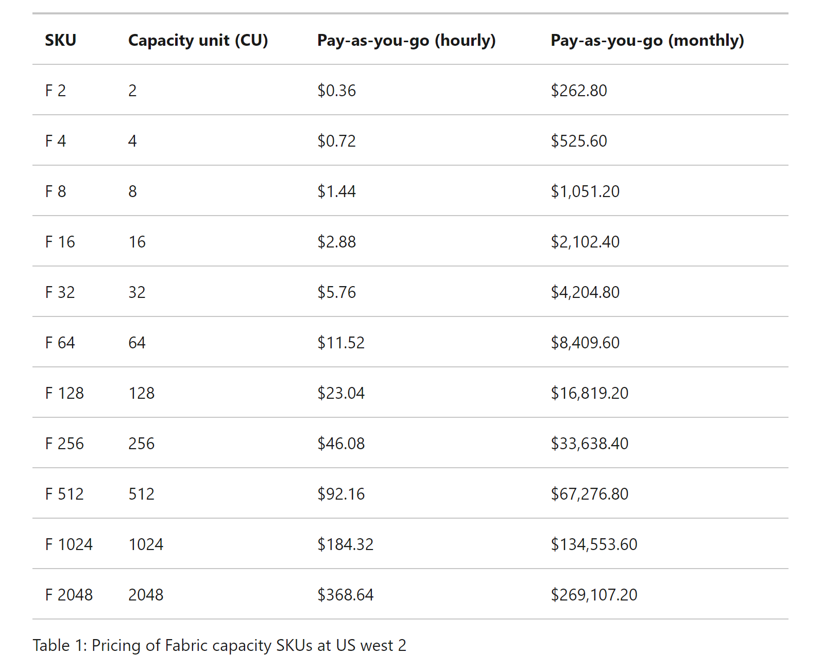Select the $1,051.20 monthly price
The width and height of the screenshot is (823, 672).
[x=585, y=191]
